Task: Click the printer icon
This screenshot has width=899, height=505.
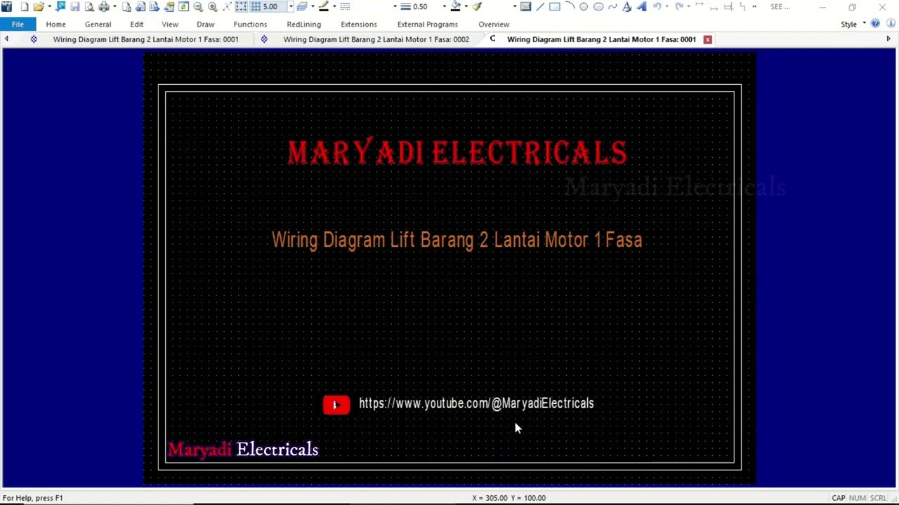Action: point(104,6)
